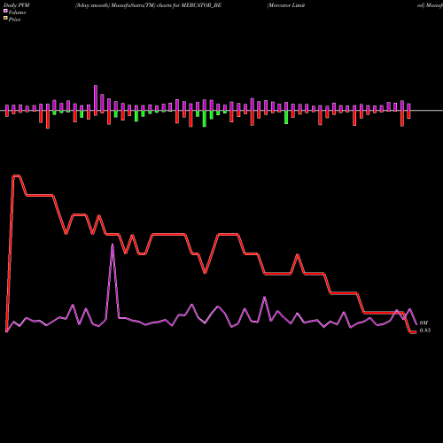Image resolution: width=443 pixels, height=443 pixels.
Task: Click the 0M volume value label
Action: point(424,323)
